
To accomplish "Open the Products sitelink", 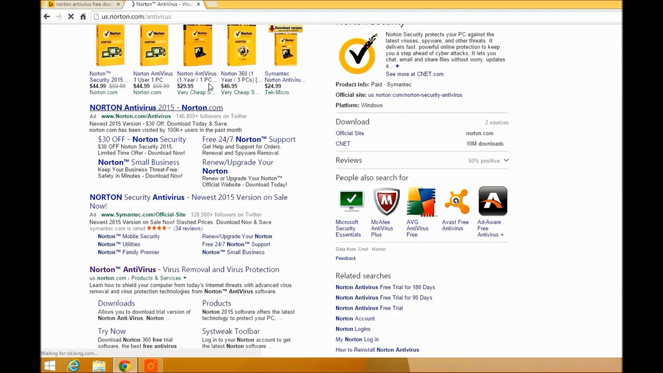I will point(217,304).
